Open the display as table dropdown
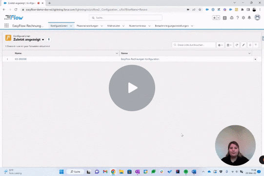 pyautogui.click(x=229, y=45)
